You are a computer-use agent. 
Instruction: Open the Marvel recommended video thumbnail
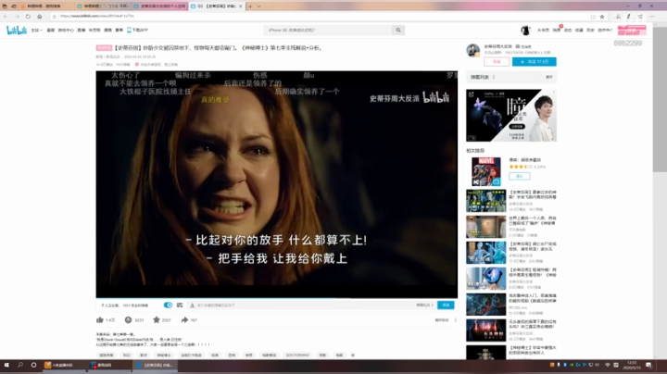[x=486, y=171]
